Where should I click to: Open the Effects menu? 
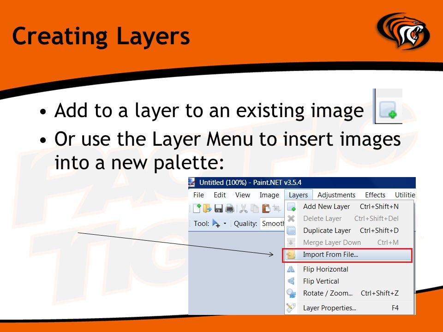tap(375, 195)
